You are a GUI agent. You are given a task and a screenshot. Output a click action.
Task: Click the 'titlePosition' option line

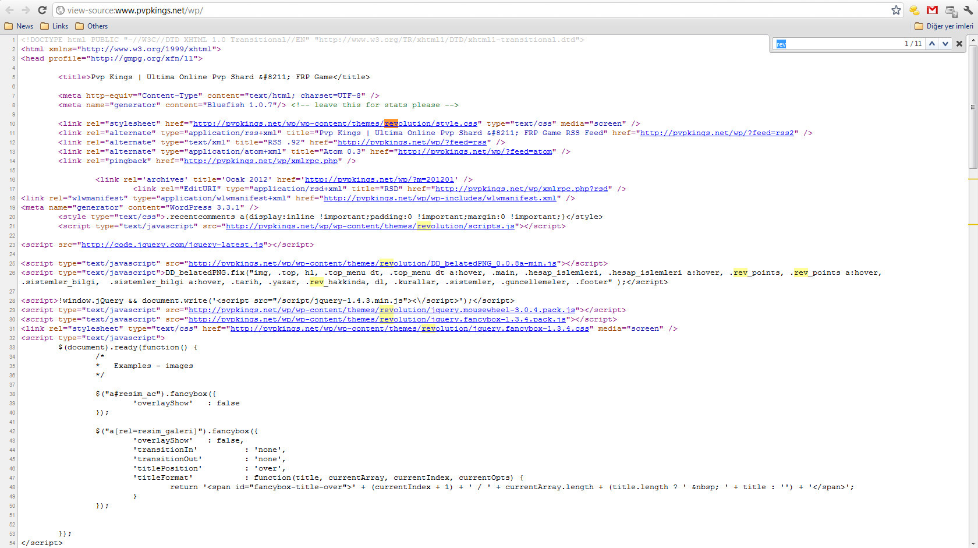click(x=210, y=468)
